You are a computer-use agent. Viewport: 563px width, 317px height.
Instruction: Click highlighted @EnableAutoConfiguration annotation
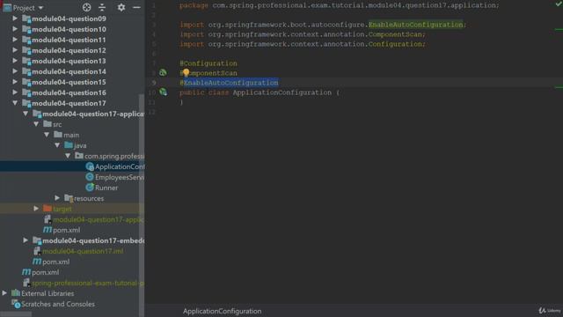point(229,83)
